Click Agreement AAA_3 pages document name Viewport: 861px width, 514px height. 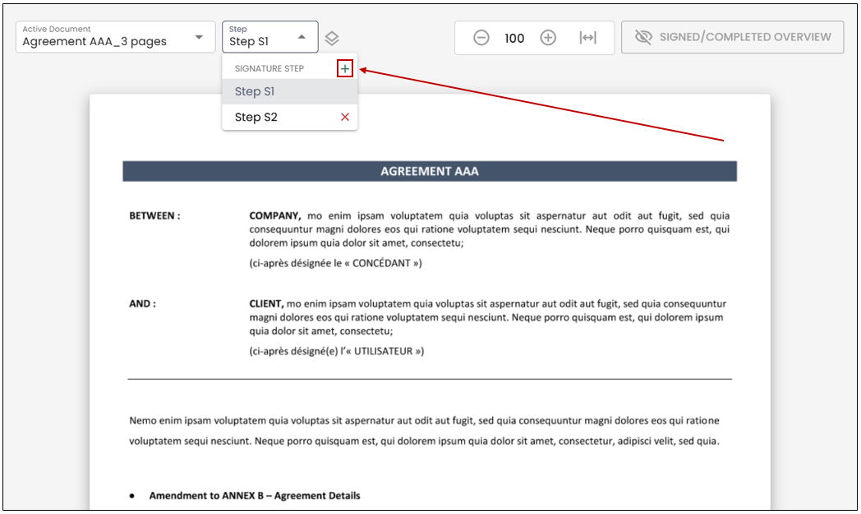click(94, 41)
